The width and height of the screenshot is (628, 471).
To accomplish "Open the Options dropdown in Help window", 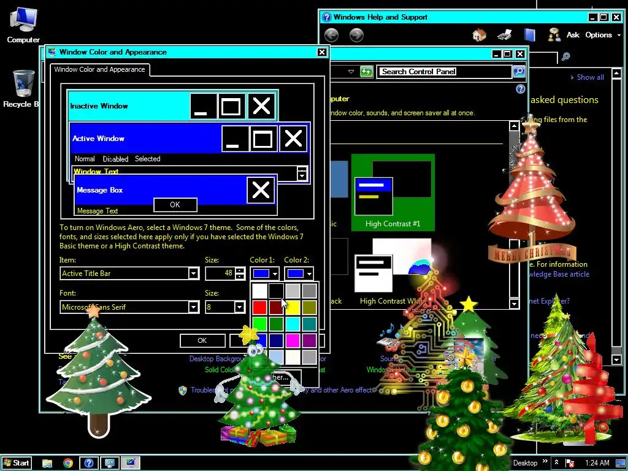I will click(603, 35).
